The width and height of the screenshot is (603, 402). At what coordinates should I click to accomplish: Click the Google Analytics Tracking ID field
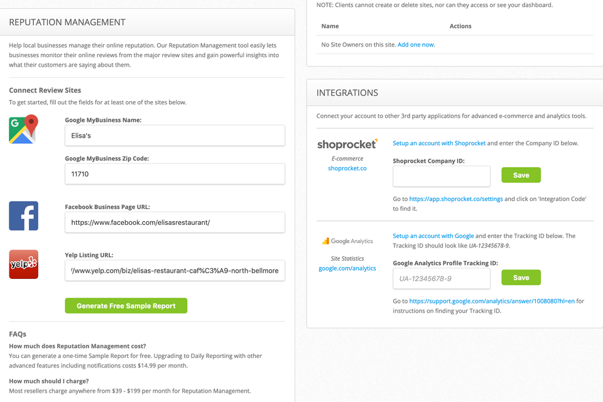(442, 278)
